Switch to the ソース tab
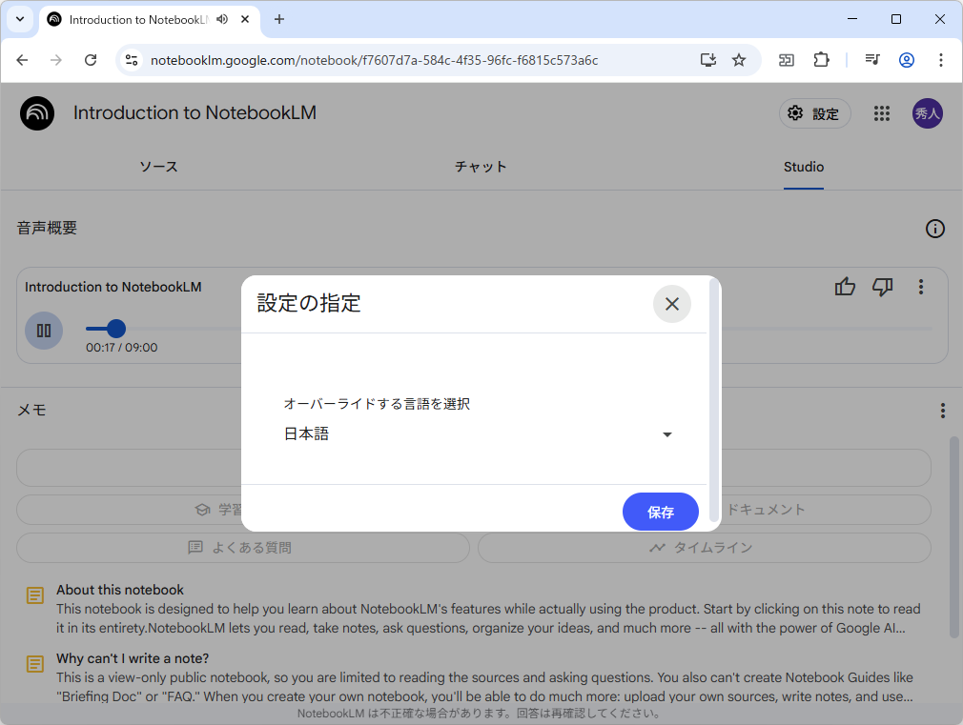 tap(158, 167)
